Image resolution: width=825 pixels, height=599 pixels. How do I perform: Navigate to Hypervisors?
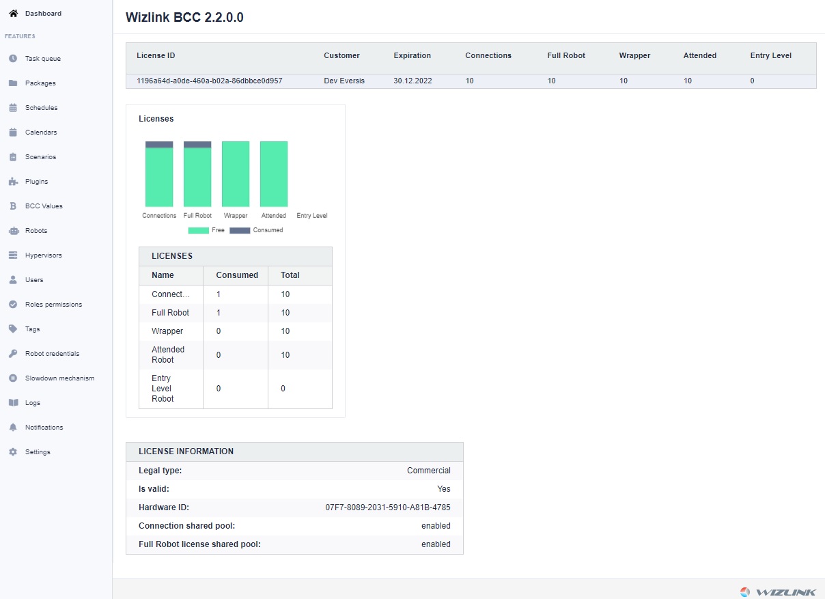[x=44, y=255]
